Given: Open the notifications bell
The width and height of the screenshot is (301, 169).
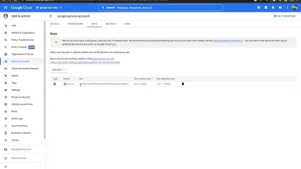Looking at the screenshot, I should (x=273, y=8).
